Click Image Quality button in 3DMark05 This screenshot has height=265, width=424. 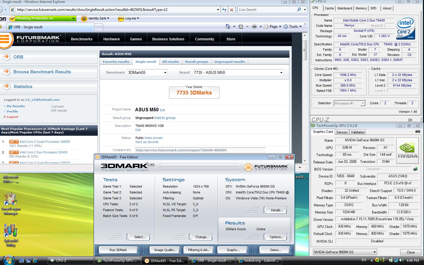point(165,250)
